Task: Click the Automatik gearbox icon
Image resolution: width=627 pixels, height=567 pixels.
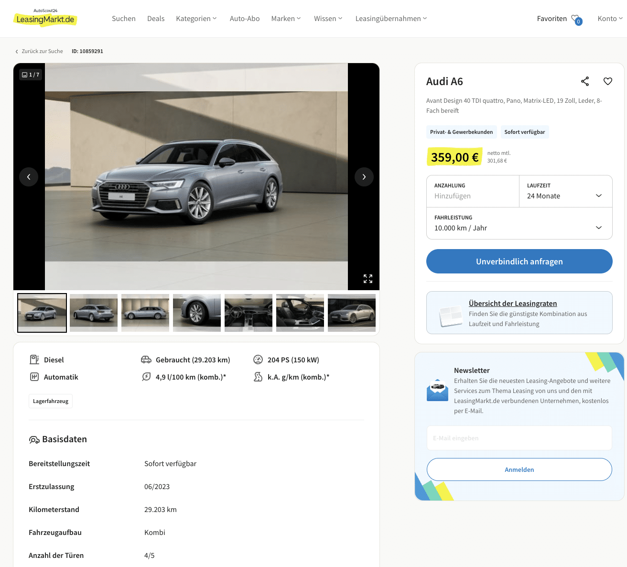Action: [34, 377]
